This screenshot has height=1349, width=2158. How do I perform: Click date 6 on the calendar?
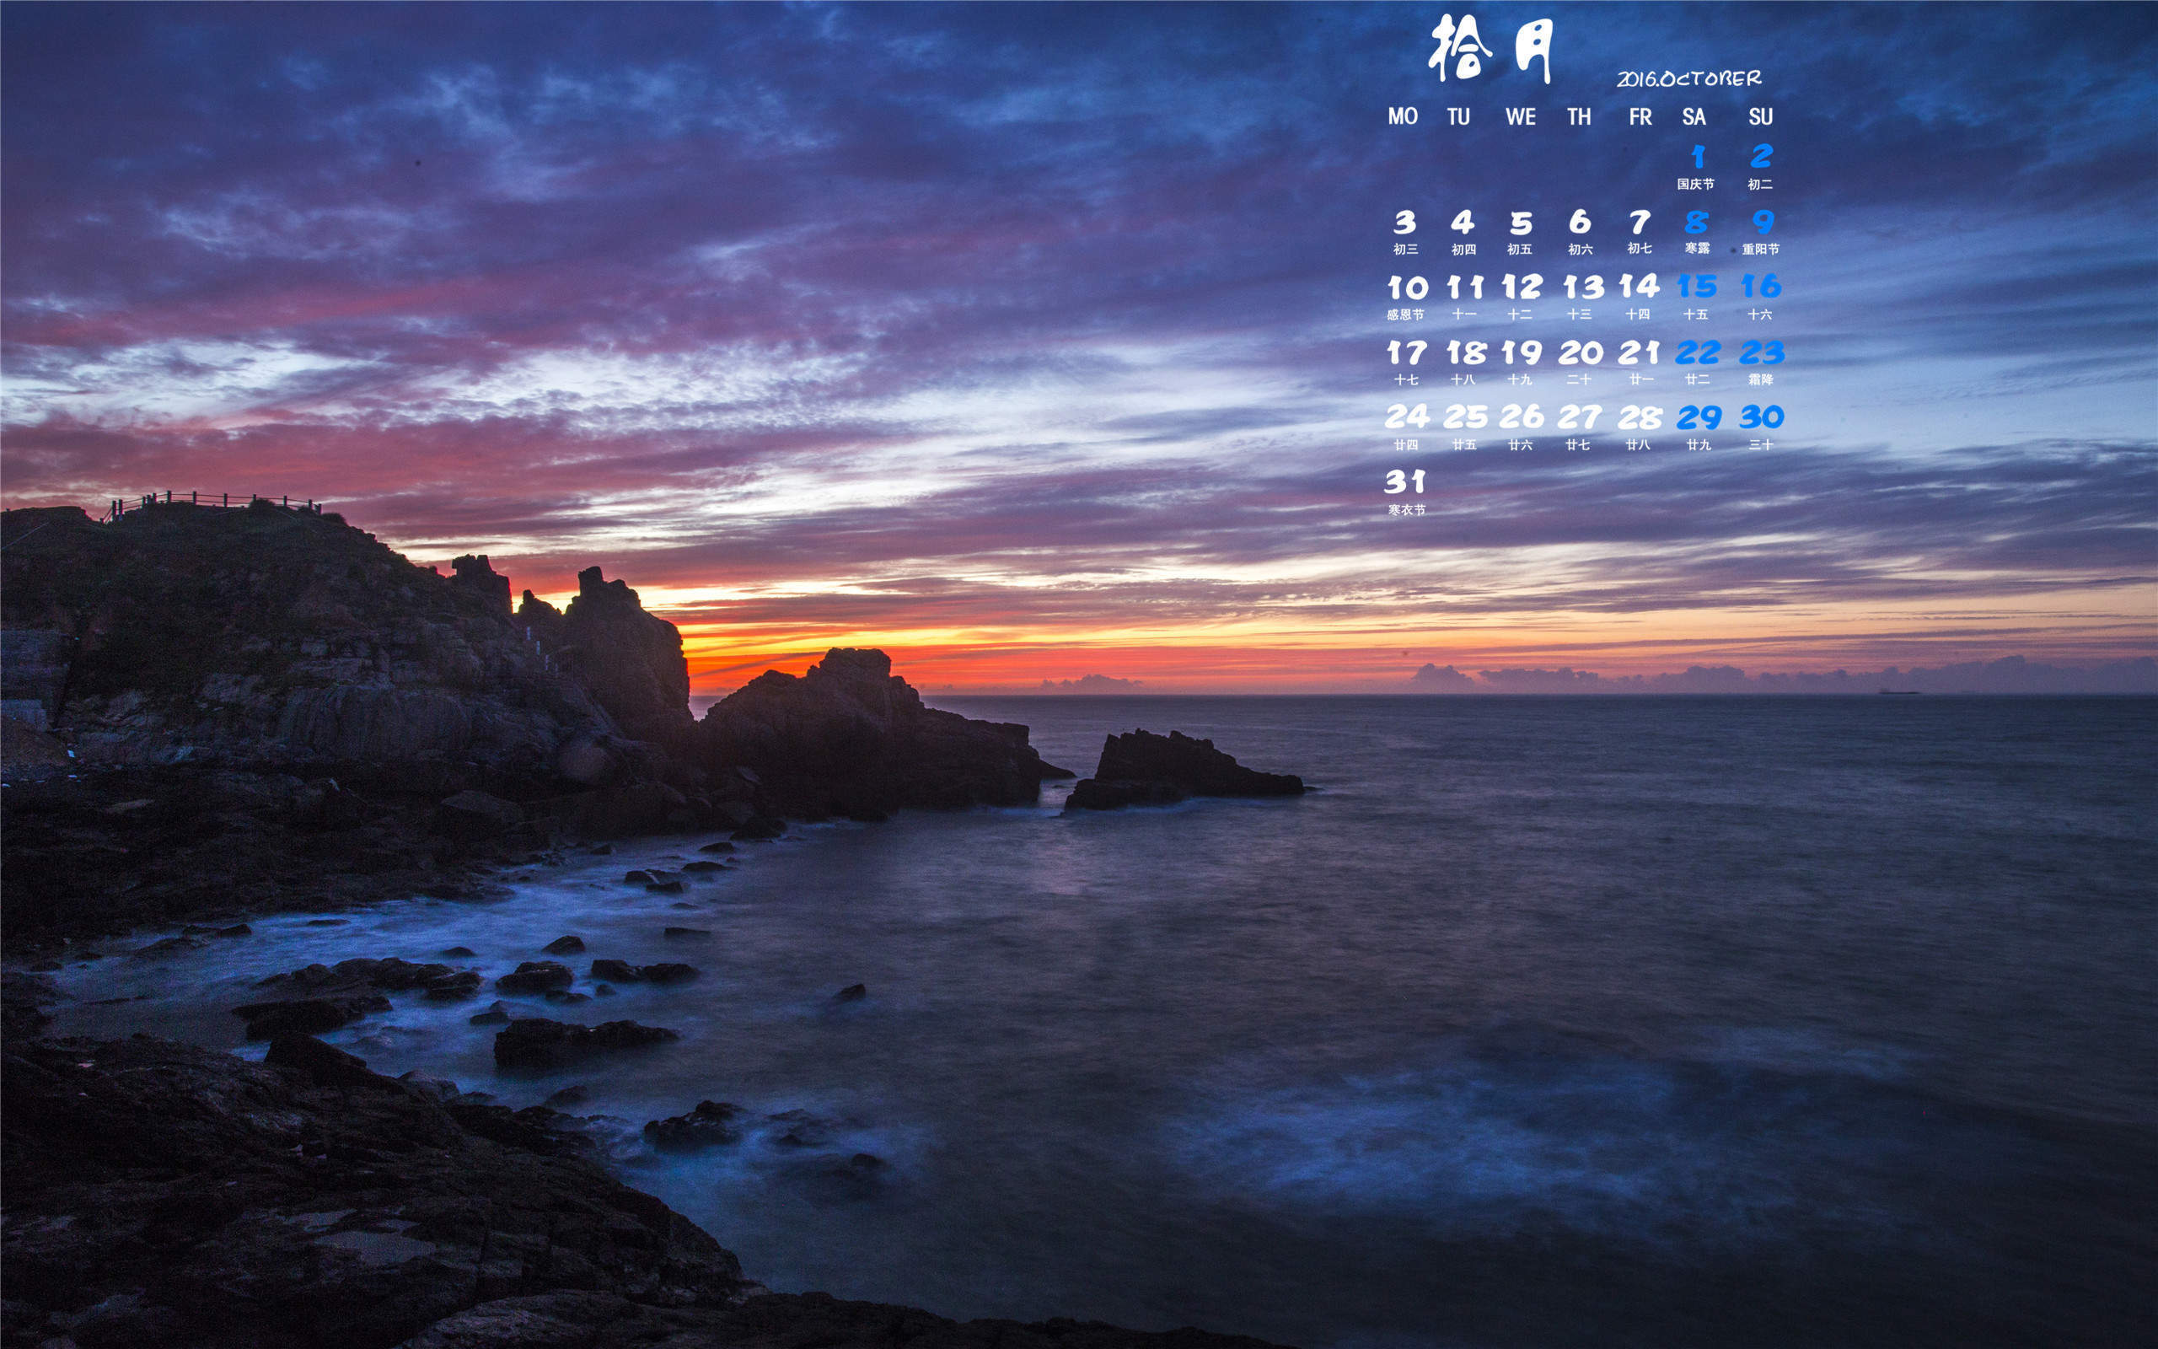point(1581,221)
